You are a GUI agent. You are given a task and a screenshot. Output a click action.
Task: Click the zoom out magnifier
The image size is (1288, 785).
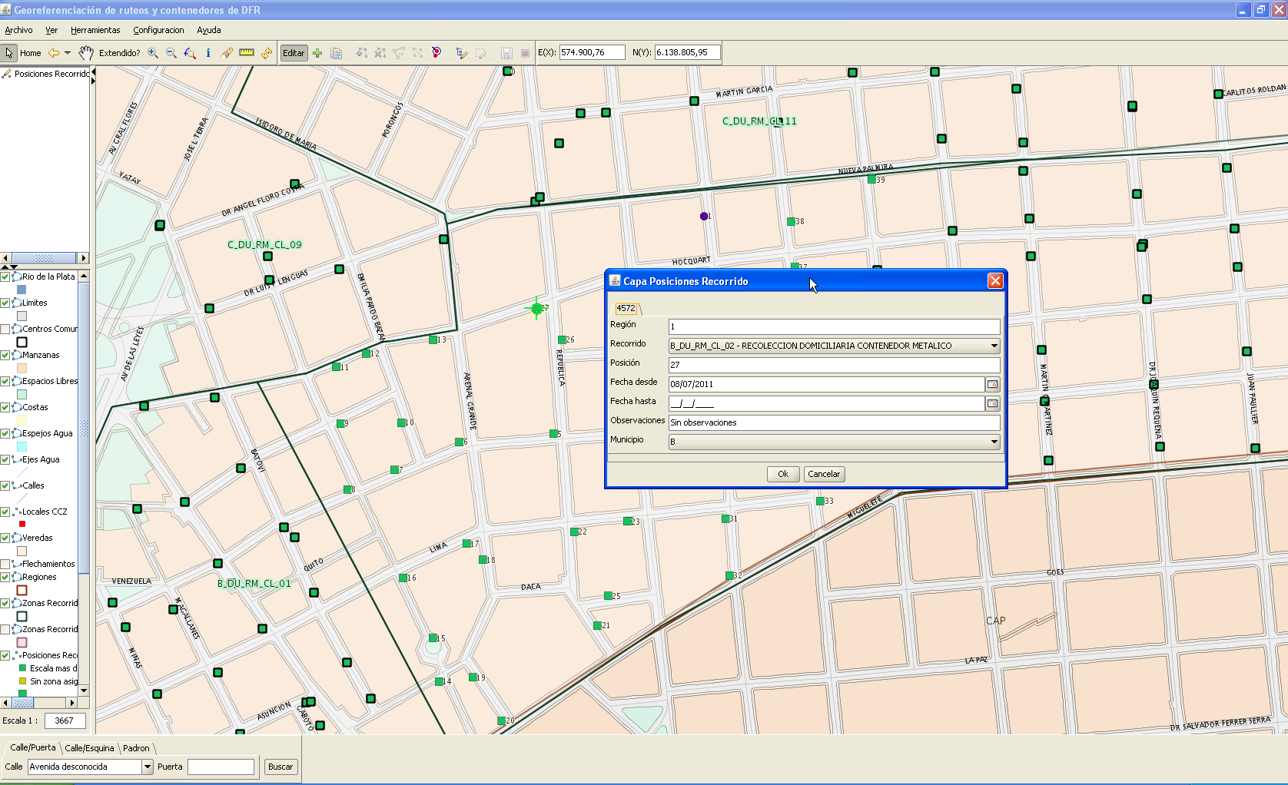coord(171,53)
